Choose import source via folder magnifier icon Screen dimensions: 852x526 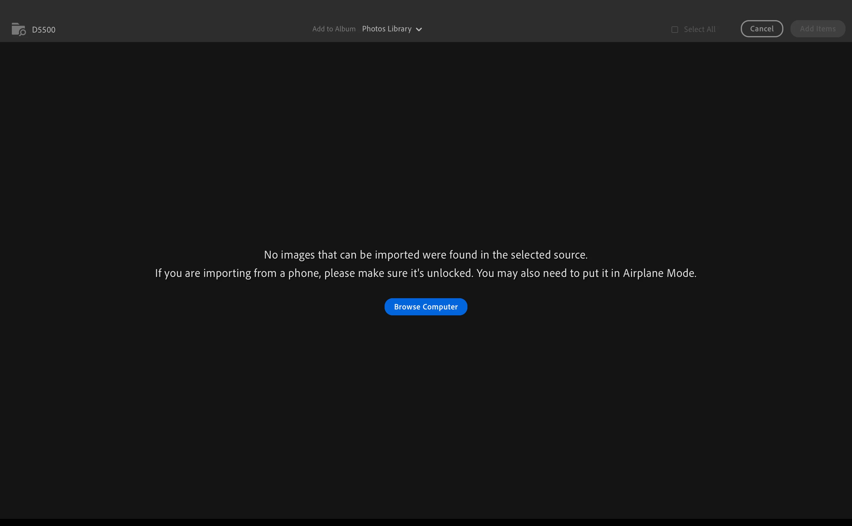tap(18, 29)
